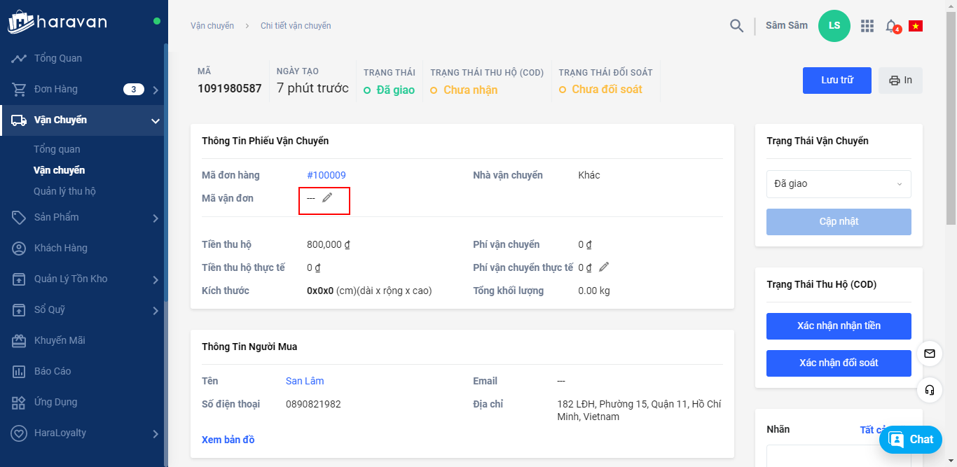Click Xác nhận nhận tiền button
Screen dimensions: 957x467
click(x=839, y=326)
